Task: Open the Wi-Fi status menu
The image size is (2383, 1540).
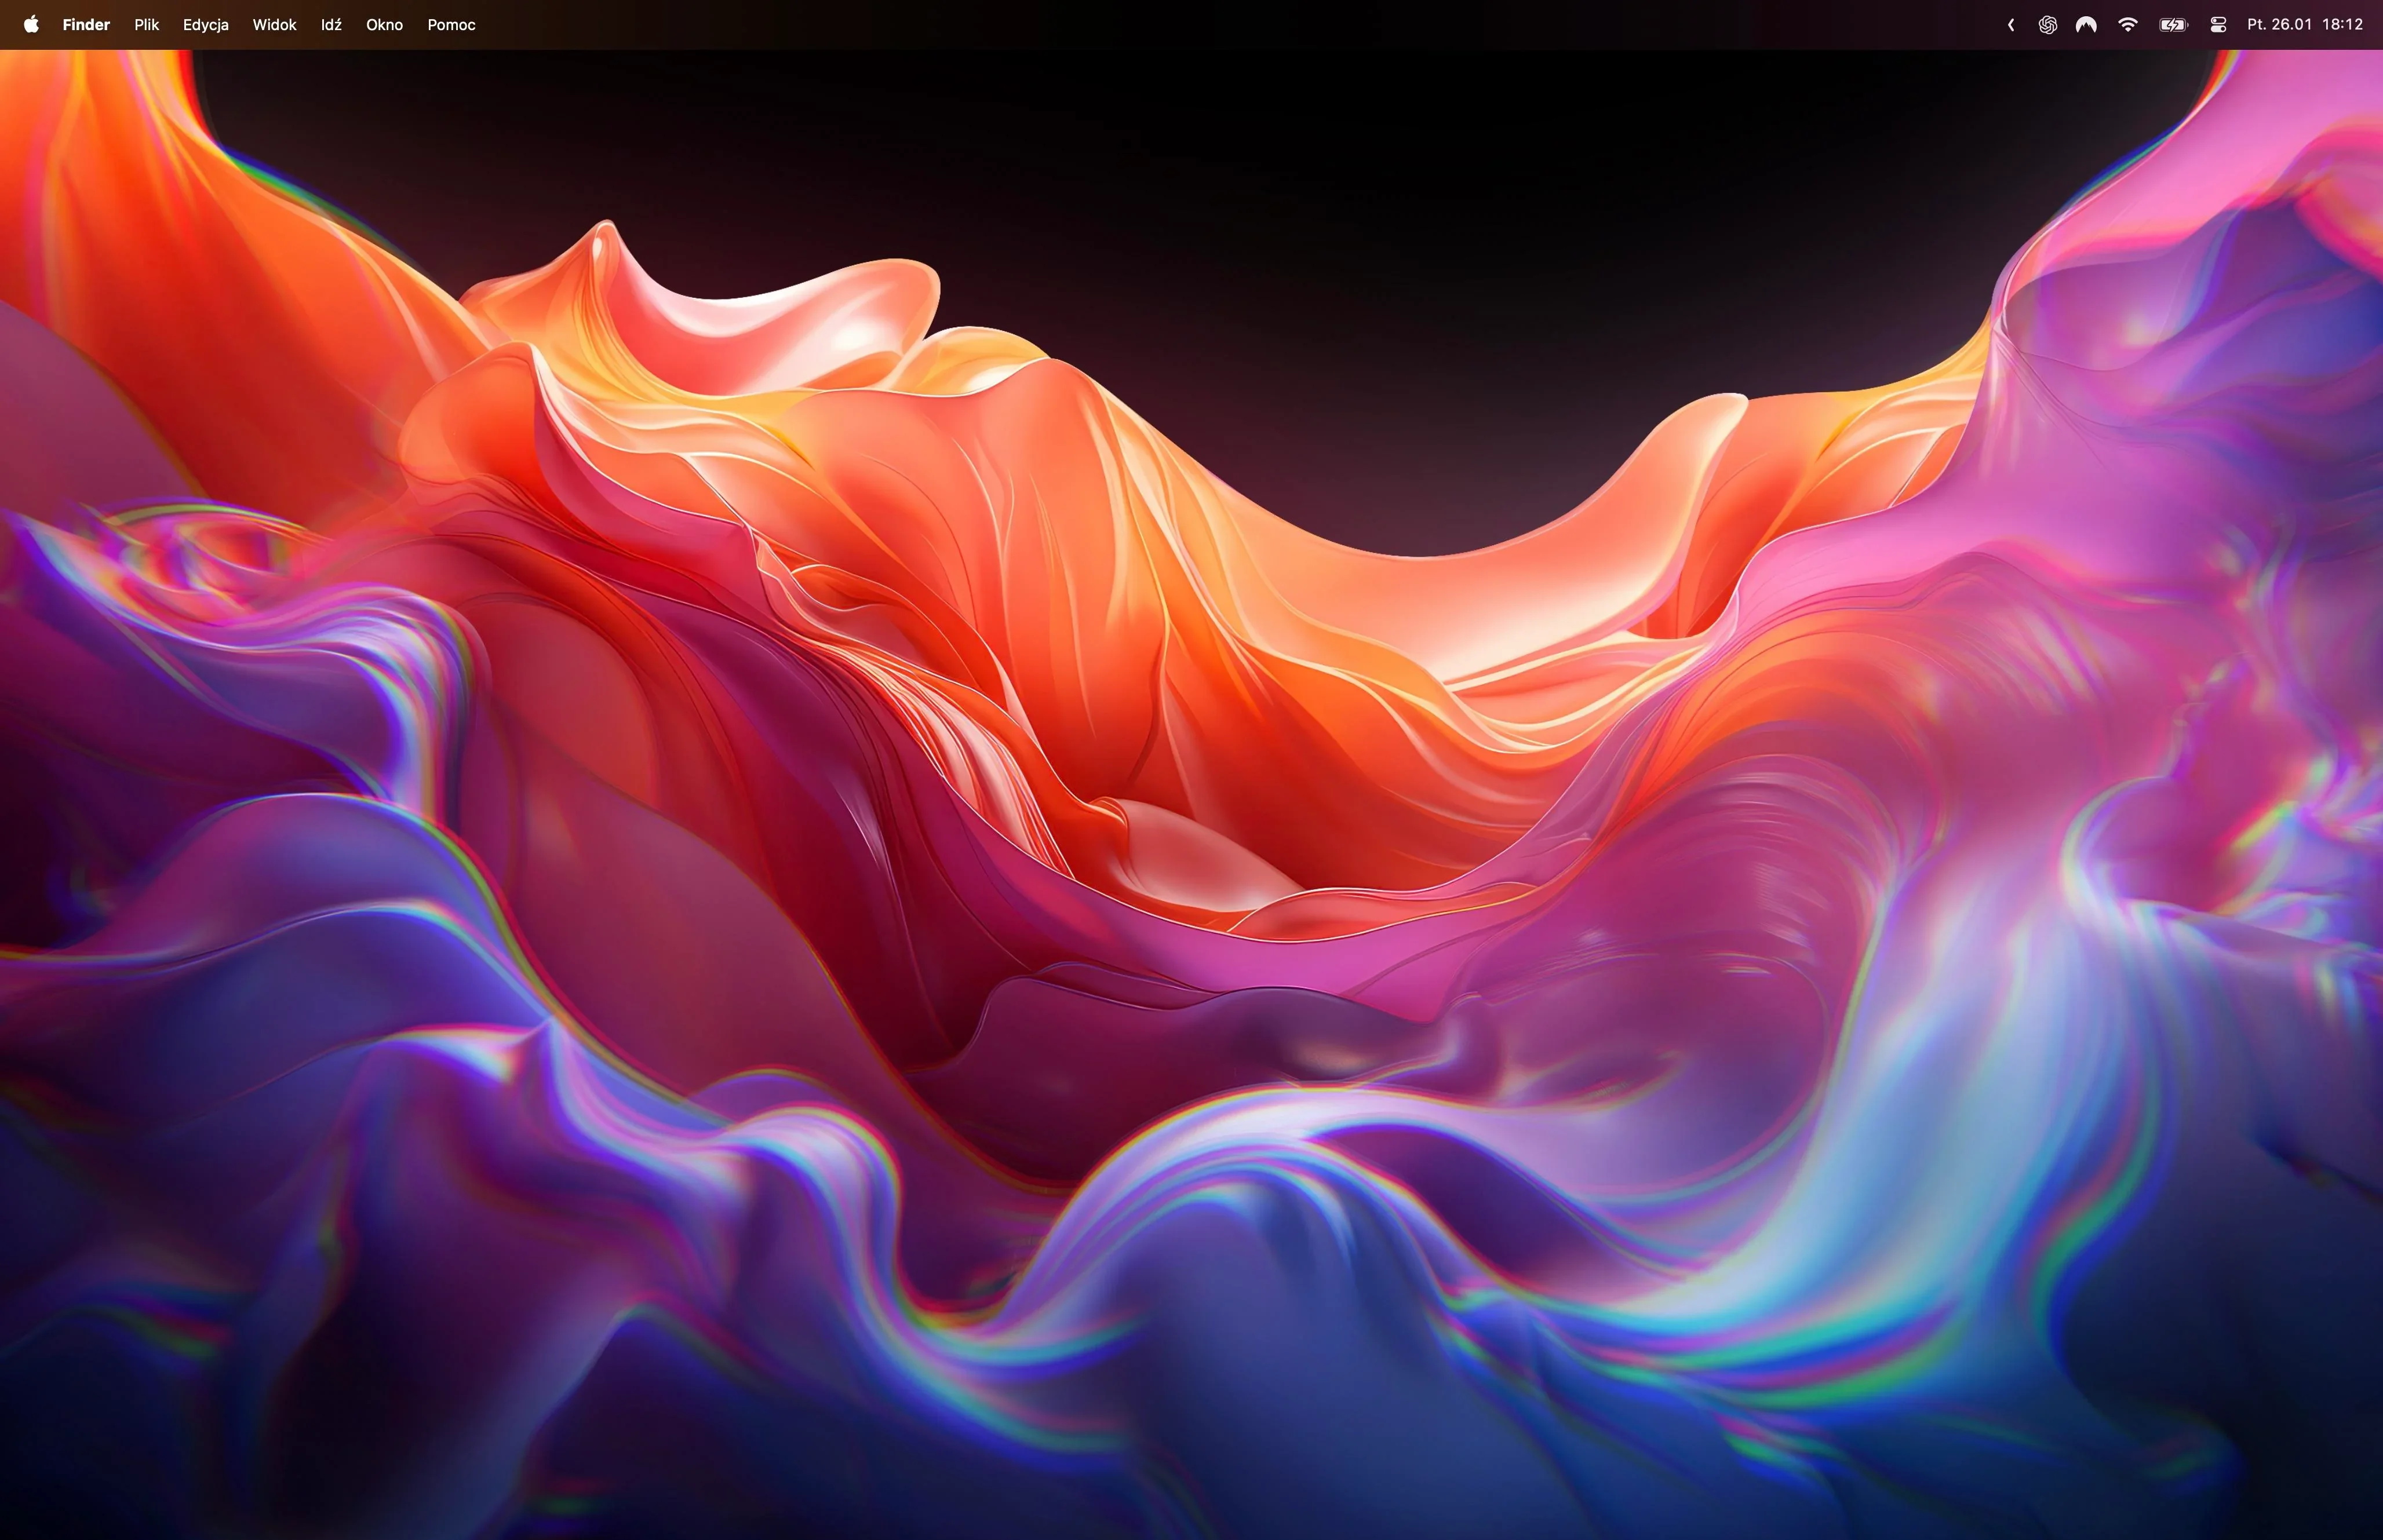Action: click(2128, 25)
